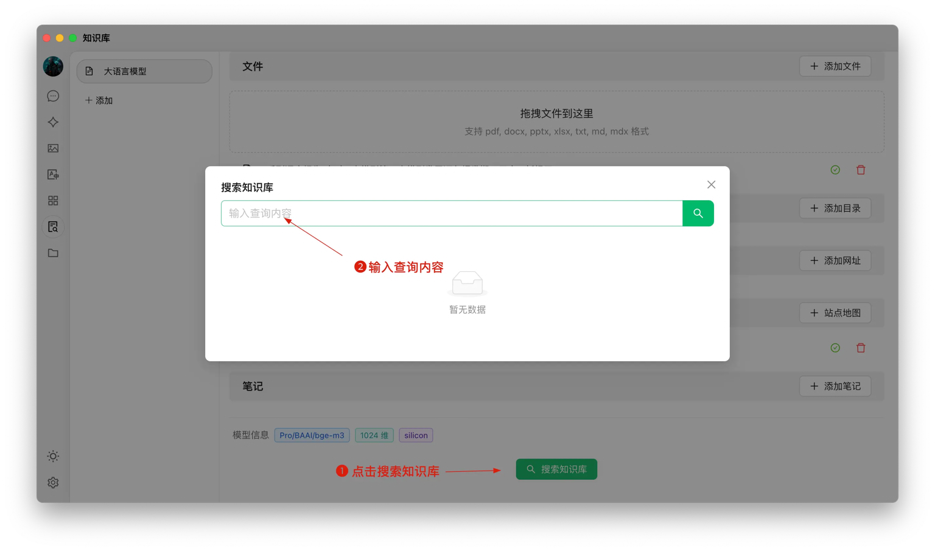Click the 添加文件 button
The width and height of the screenshot is (935, 551).
click(835, 66)
